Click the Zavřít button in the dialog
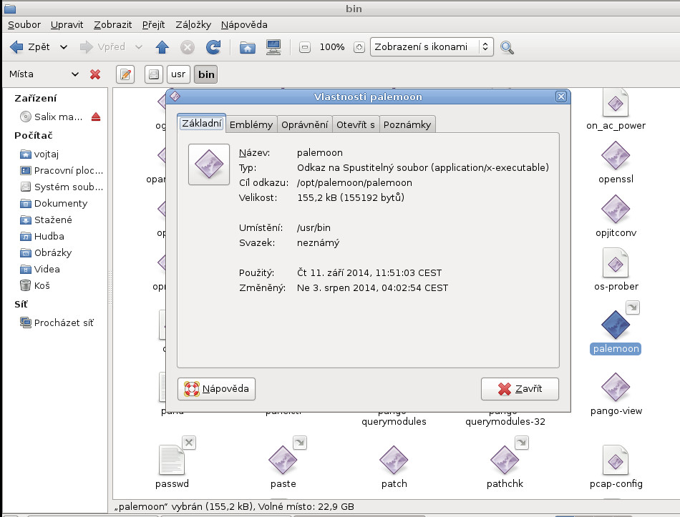Screen dimensions: 680x517 click(520, 389)
